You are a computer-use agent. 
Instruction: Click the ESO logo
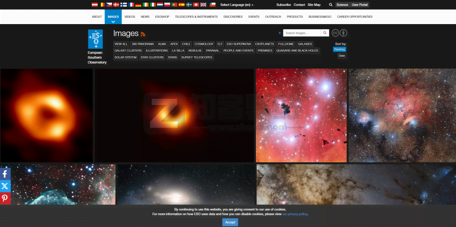(95, 39)
